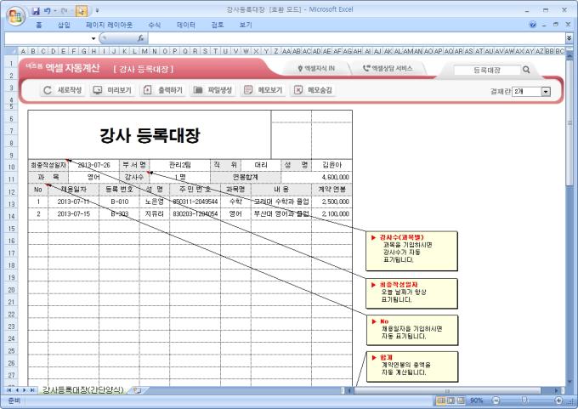Click the 미리보기 button
This screenshot has width=578, height=409.
tap(112, 90)
